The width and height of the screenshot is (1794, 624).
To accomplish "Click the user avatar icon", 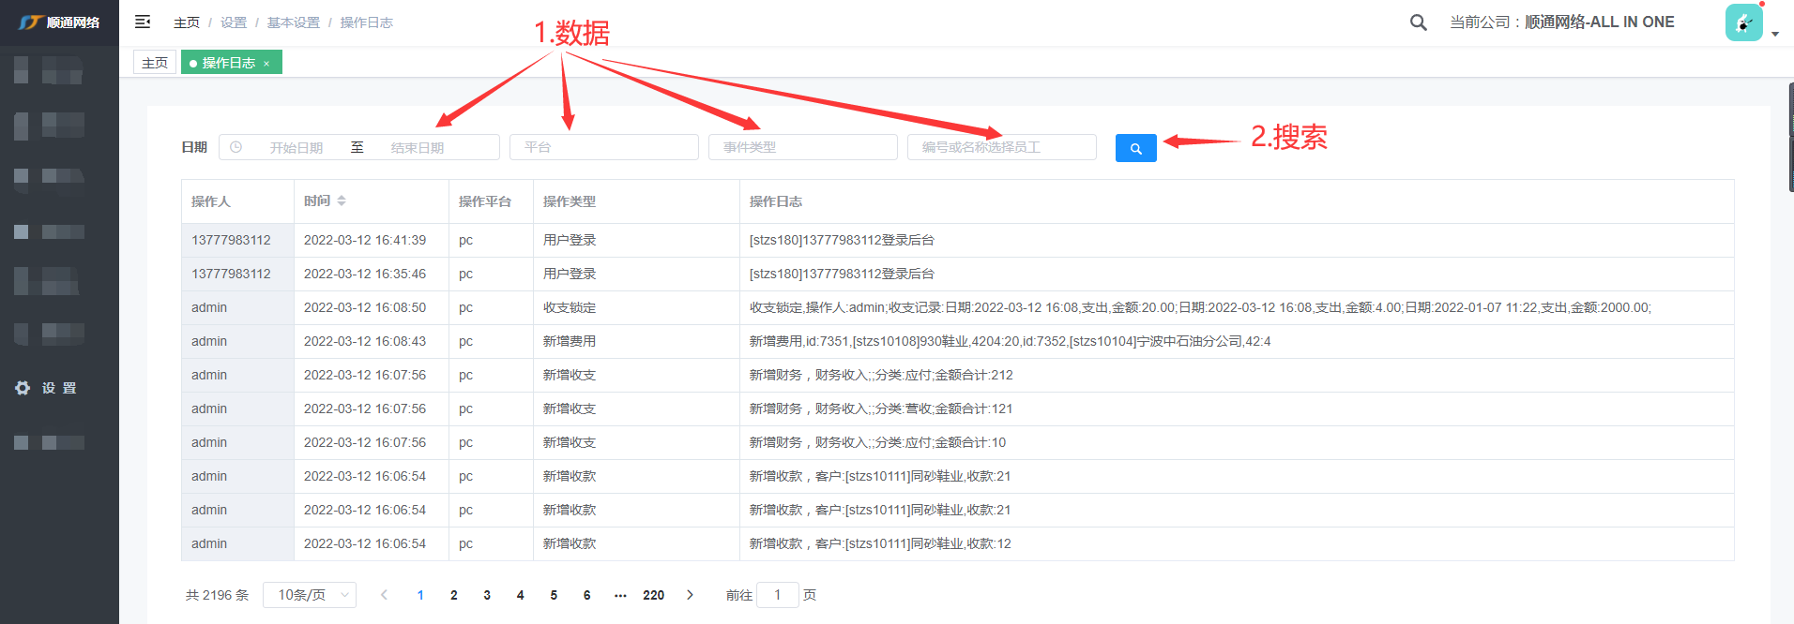I will point(1743,22).
